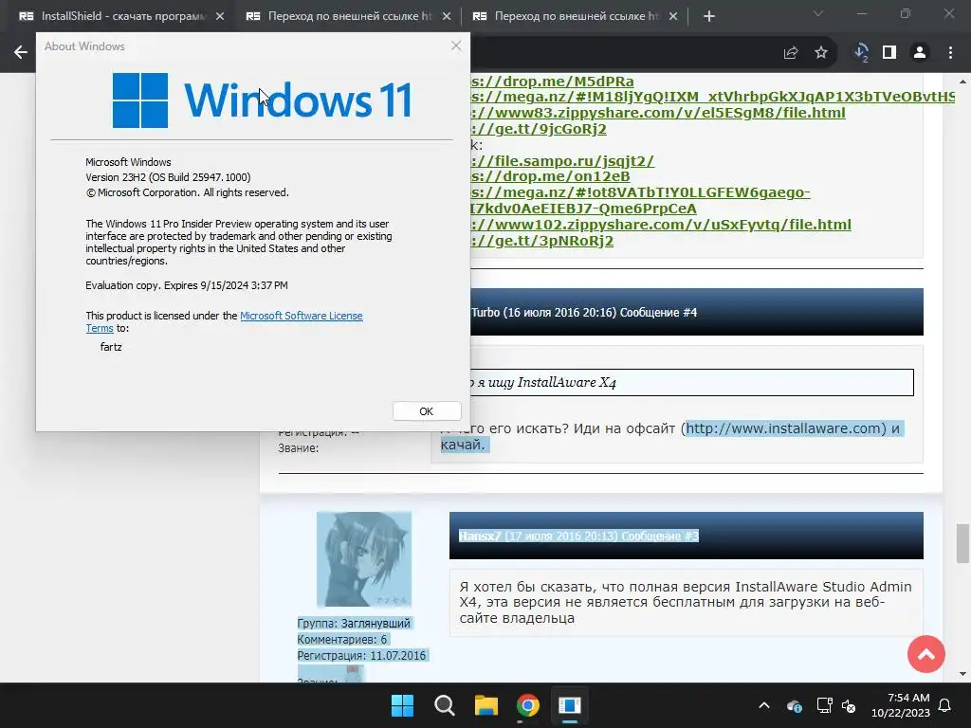The image size is (971, 728).
Task: Click OK in the About Windows dialog
Action: [x=427, y=411]
